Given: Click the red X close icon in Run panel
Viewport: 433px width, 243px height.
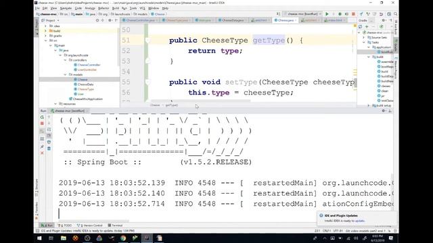Looking at the screenshot, I should 42,153.
